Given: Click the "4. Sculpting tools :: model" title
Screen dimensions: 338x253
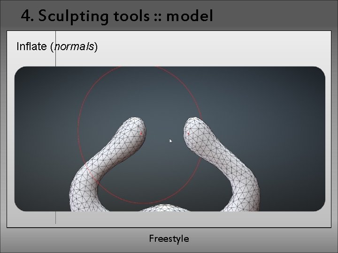Looking at the screenshot, I should coord(117,16).
